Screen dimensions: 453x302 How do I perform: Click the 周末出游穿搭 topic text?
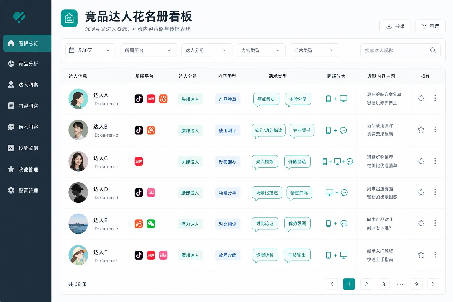click(x=380, y=188)
